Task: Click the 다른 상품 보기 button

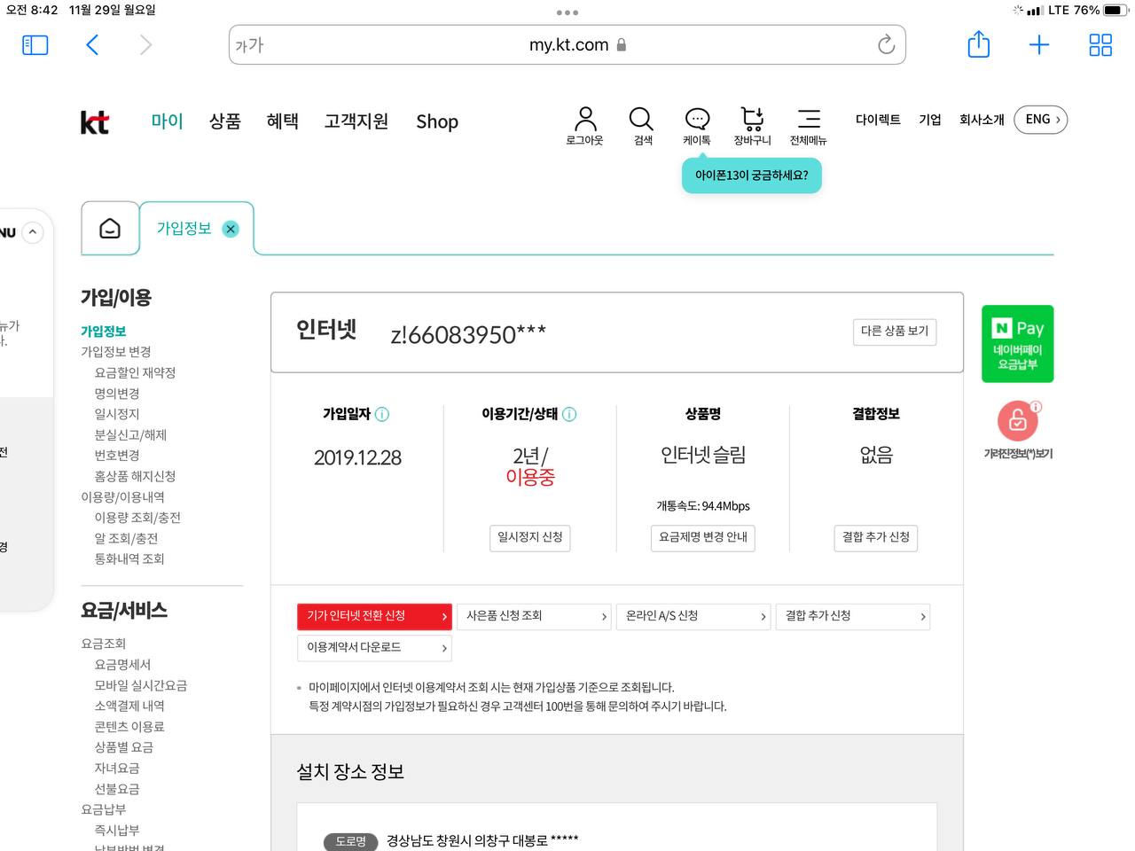Action: click(x=894, y=332)
